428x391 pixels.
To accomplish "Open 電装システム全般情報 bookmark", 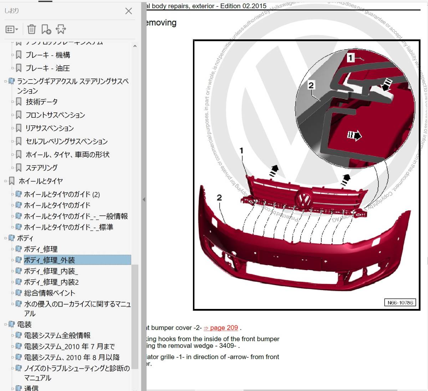I will [x=57, y=335].
